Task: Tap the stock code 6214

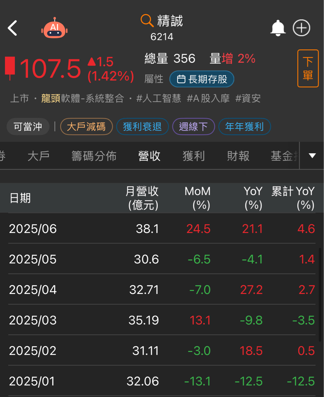Action: point(162,37)
